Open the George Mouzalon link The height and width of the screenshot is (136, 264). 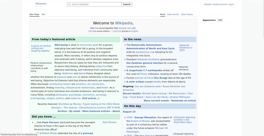pos(145,118)
